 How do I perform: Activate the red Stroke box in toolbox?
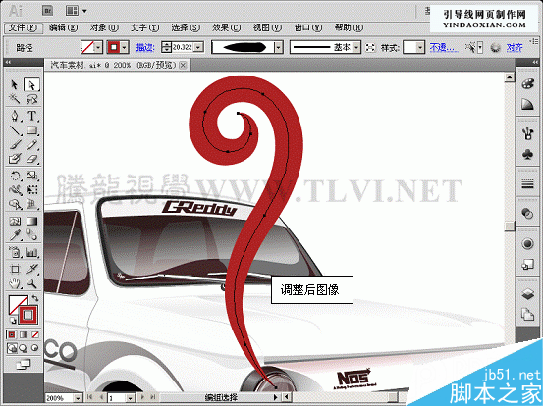click(x=28, y=315)
